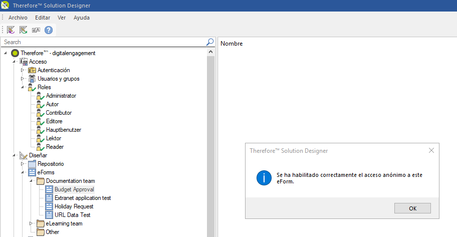
Task: Click the Nombre column header
Action: [x=232, y=44]
